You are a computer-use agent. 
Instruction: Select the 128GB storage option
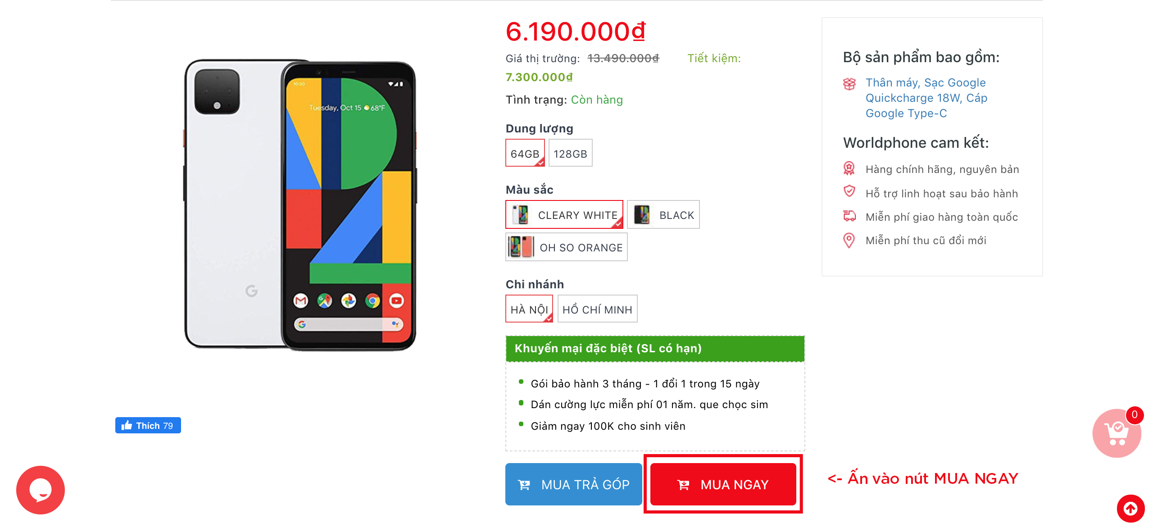570,153
